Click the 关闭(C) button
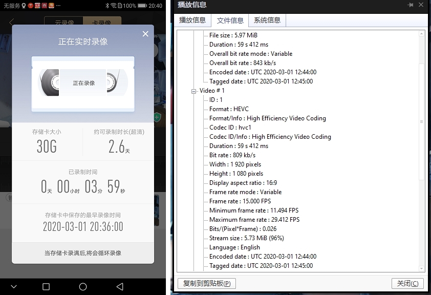Viewport: 431px width, 295px height. pos(407,284)
